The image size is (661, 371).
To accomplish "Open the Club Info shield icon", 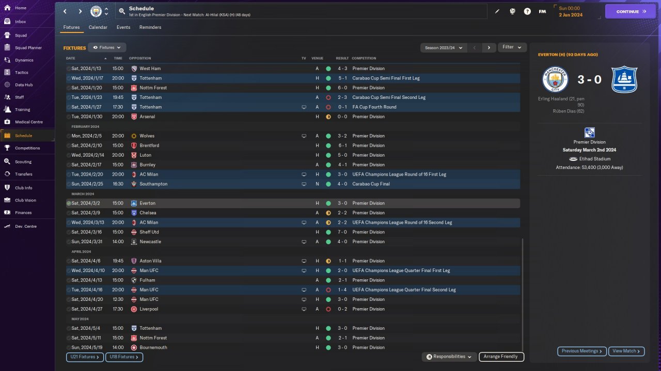I will tap(7, 188).
